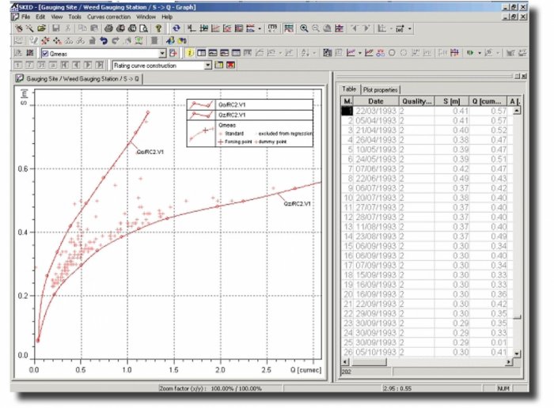Click the Zoom in magnifier icon
Screen dimensions: 554x408
pos(303,28)
